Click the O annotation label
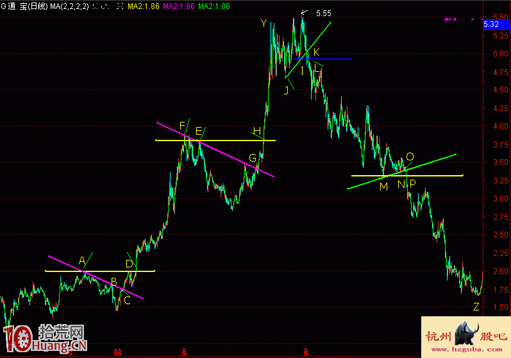Viewport: 511px width, 358px height. click(x=410, y=157)
